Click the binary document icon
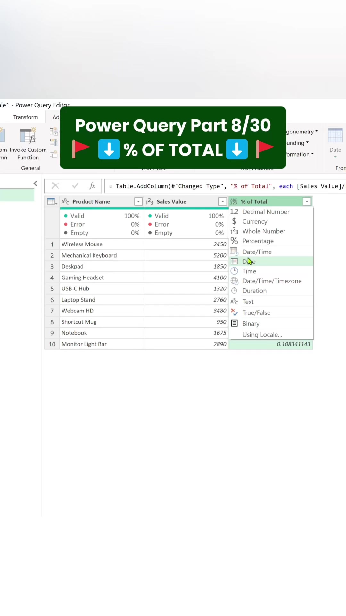The width and height of the screenshot is (346, 616). pyautogui.click(x=234, y=323)
